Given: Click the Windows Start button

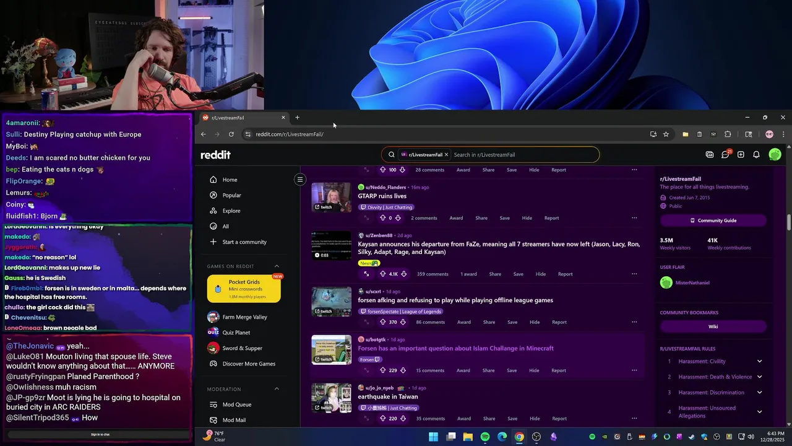Looking at the screenshot, I should point(434,437).
